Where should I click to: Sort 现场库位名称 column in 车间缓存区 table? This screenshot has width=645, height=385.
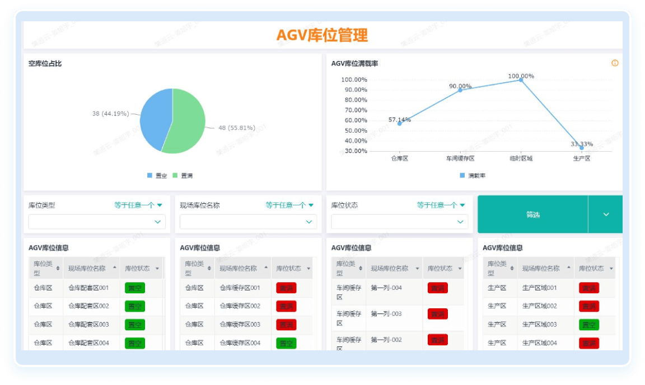pos(417,269)
